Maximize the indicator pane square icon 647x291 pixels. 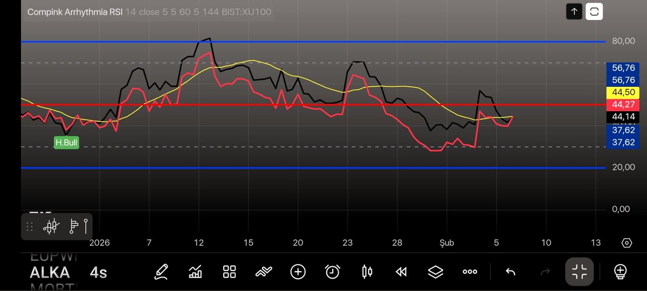click(x=595, y=11)
